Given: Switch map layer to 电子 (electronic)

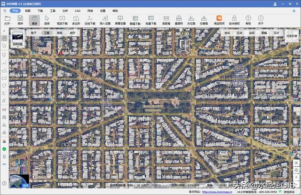Looking at the screenshot, I should click(x=33, y=33).
